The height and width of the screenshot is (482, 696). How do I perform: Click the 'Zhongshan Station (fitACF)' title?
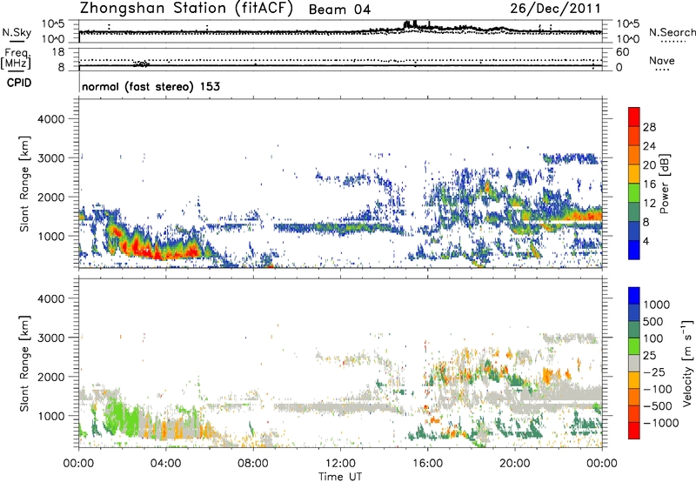coord(186,9)
